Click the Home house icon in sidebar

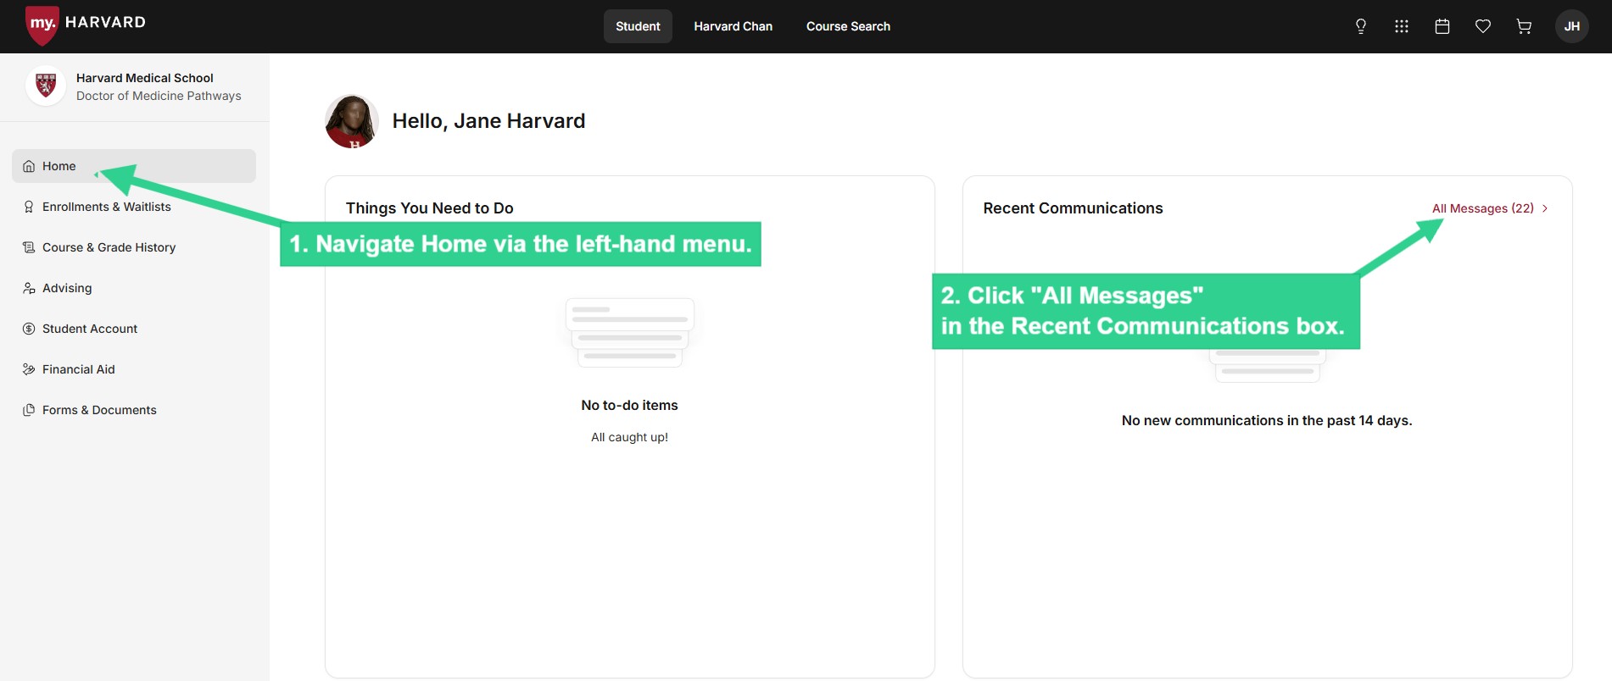coord(29,166)
